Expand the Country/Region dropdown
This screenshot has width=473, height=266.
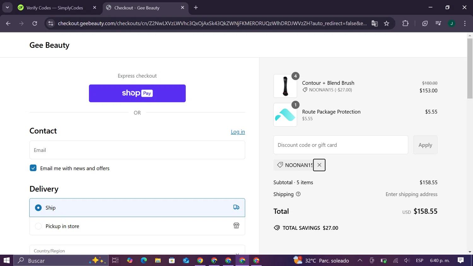tap(137, 250)
